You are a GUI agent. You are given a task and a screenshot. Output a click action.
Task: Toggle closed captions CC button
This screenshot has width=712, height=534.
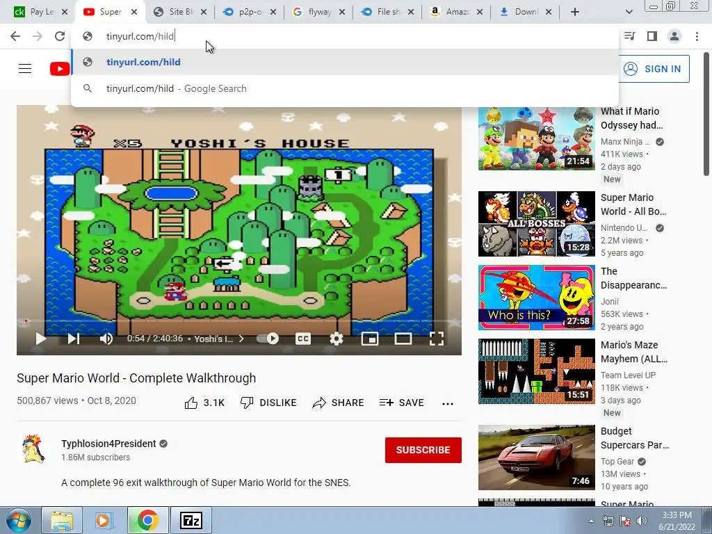pos(303,339)
